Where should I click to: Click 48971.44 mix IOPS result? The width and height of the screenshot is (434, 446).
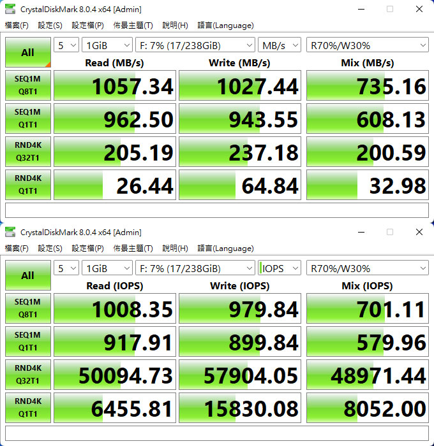click(x=368, y=375)
